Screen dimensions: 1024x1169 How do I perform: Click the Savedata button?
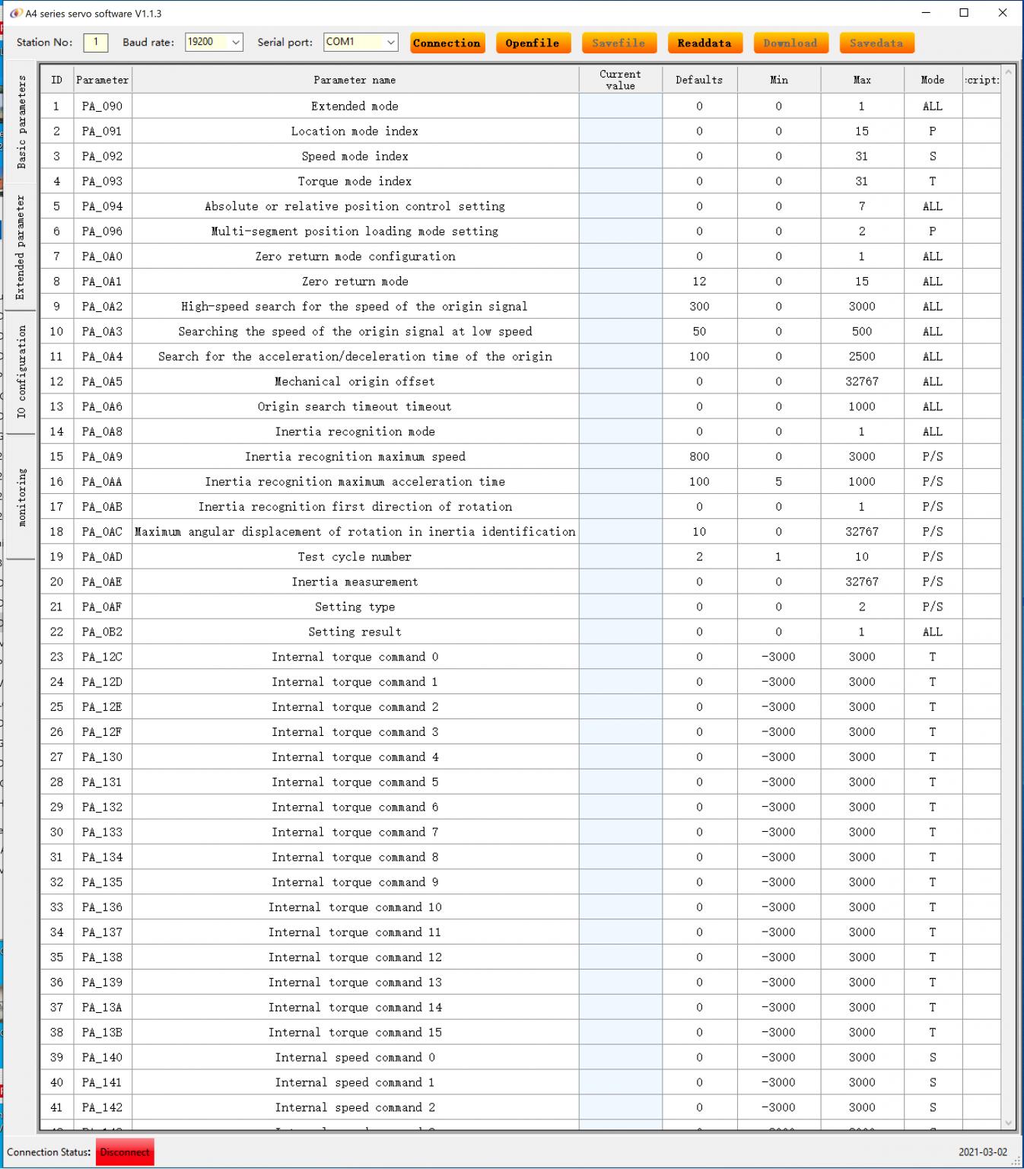point(876,43)
